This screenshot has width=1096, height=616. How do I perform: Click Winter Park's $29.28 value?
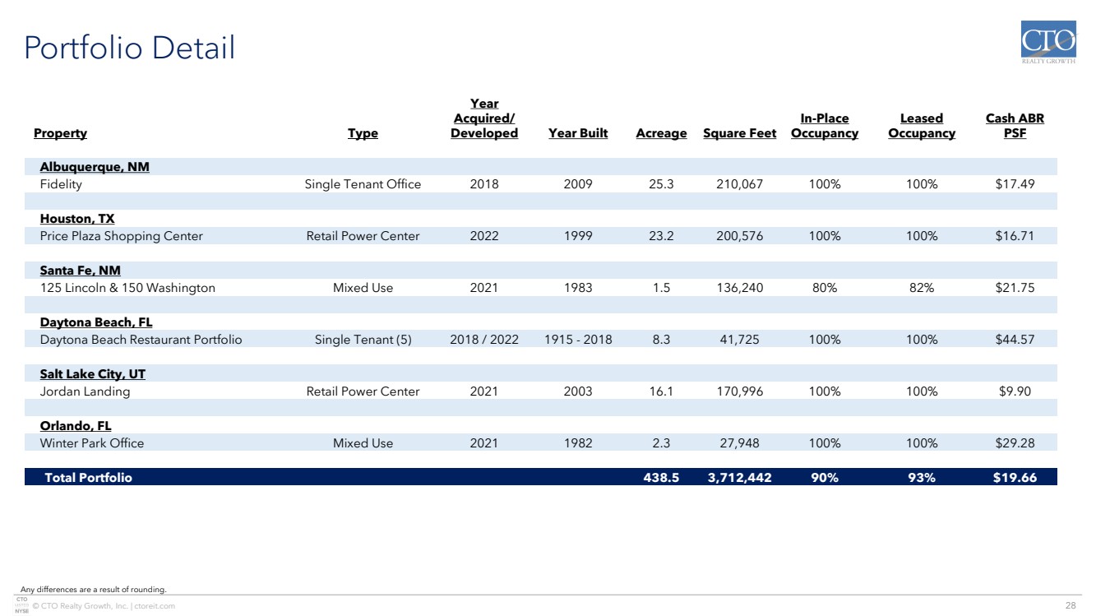pyautogui.click(x=1015, y=443)
